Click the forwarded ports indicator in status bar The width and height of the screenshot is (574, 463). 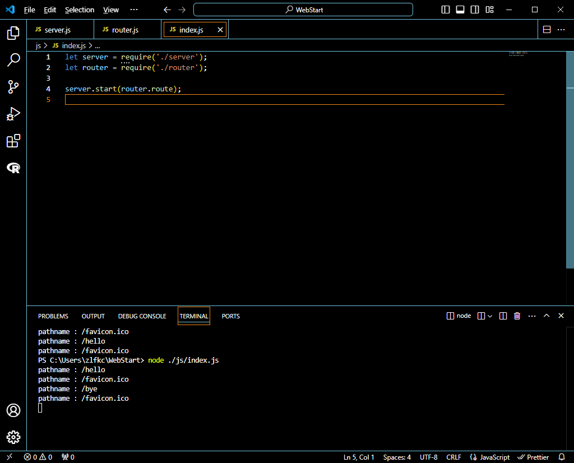coord(68,457)
